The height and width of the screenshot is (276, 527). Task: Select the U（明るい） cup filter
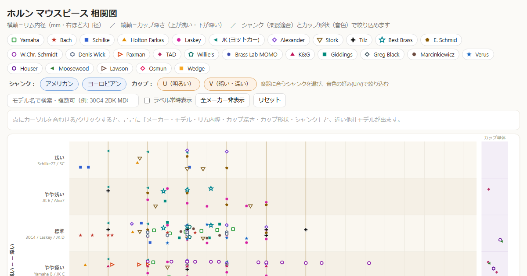coord(179,84)
